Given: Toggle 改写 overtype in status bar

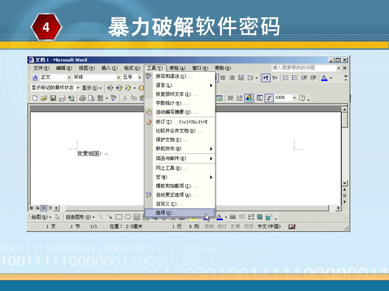Looking at the screenshot, I should [248, 227].
